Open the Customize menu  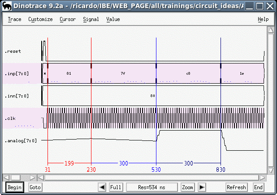(x=40, y=19)
